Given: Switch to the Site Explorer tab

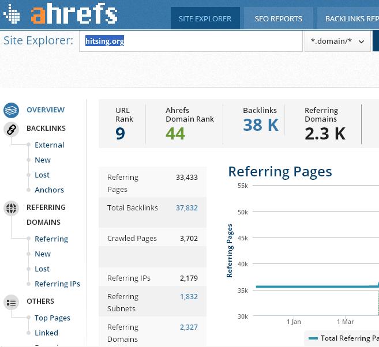Looking at the screenshot, I should [205, 18].
